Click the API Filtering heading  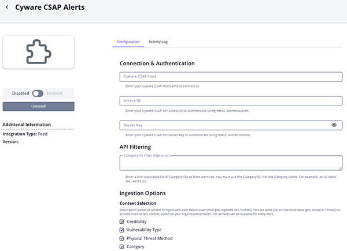click(x=135, y=147)
